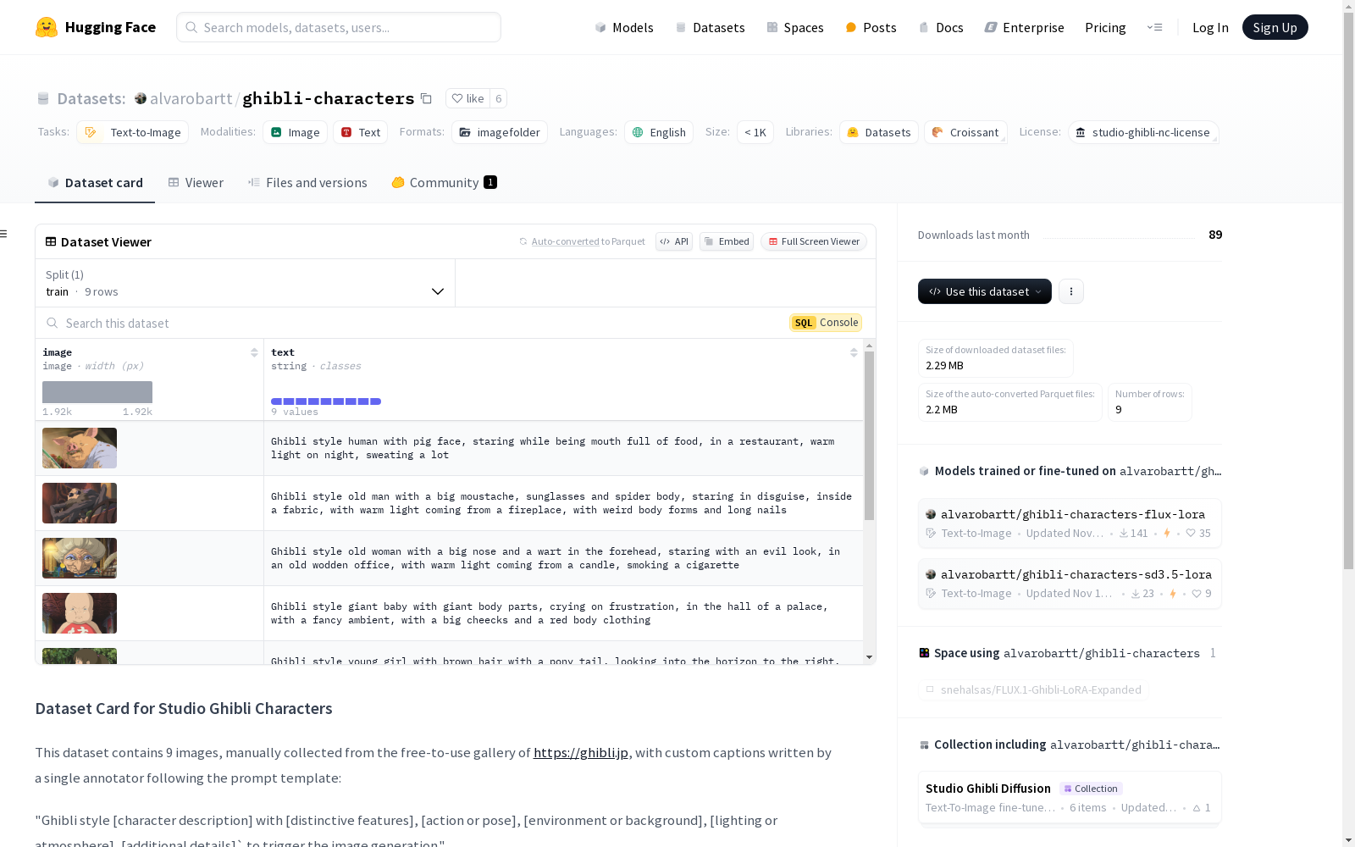Click the likes count 6
This screenshot has width=1355, height=847.
499,98
